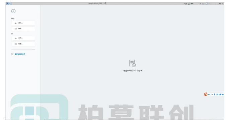
Task: Toggle the 中 Chinese/English input mode
Action: (x=209, y=94)
